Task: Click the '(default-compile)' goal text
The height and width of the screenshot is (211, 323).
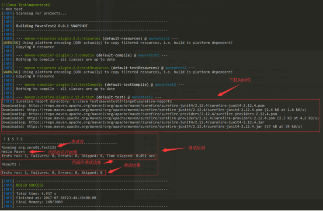Action: tap(114, 55)
